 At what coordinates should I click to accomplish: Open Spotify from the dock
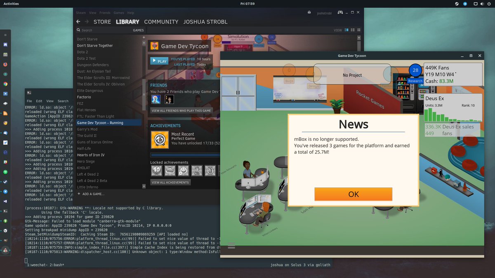click(x=5, y=172)
